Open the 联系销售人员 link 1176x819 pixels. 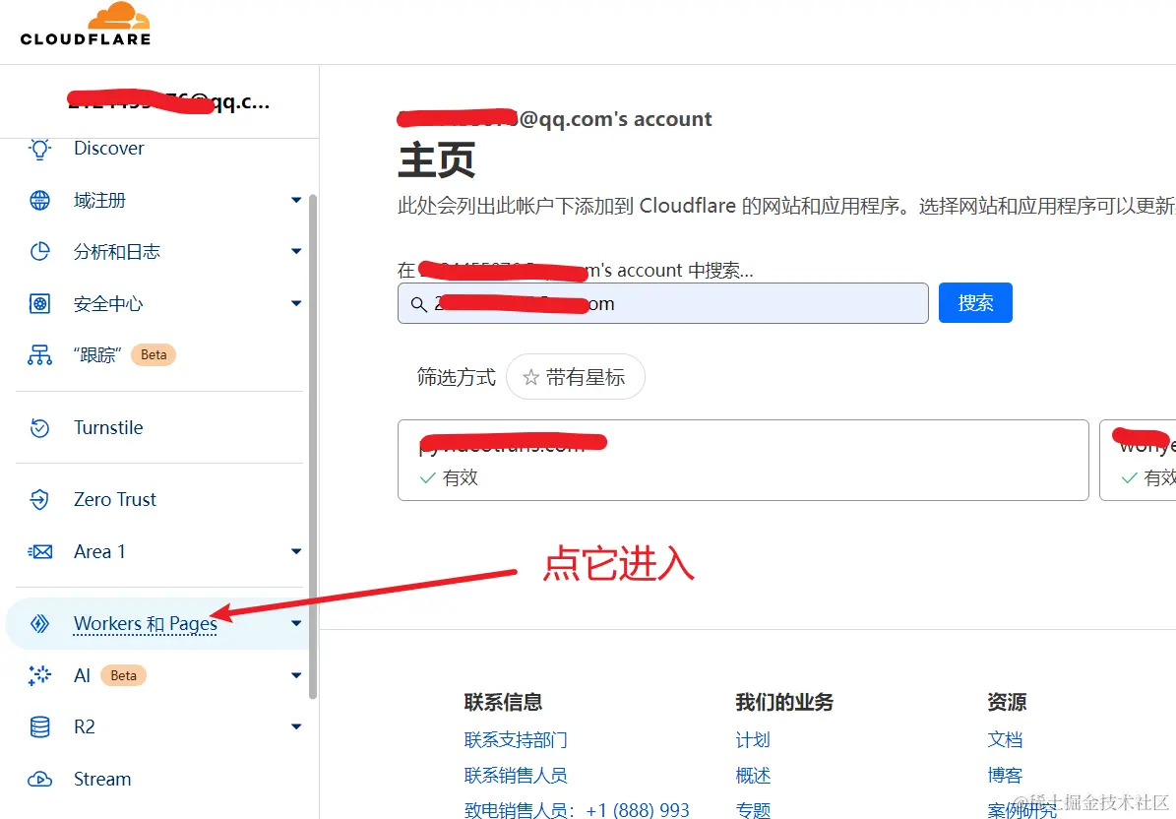coord(516,775)
